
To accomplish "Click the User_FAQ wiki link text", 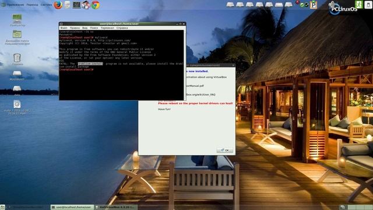I will [200, 94].
